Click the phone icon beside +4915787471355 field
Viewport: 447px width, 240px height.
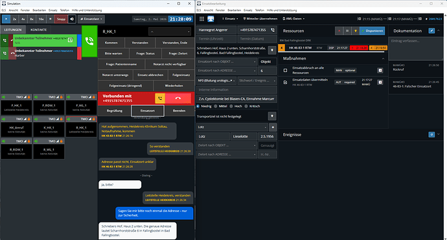coord(273,30)
